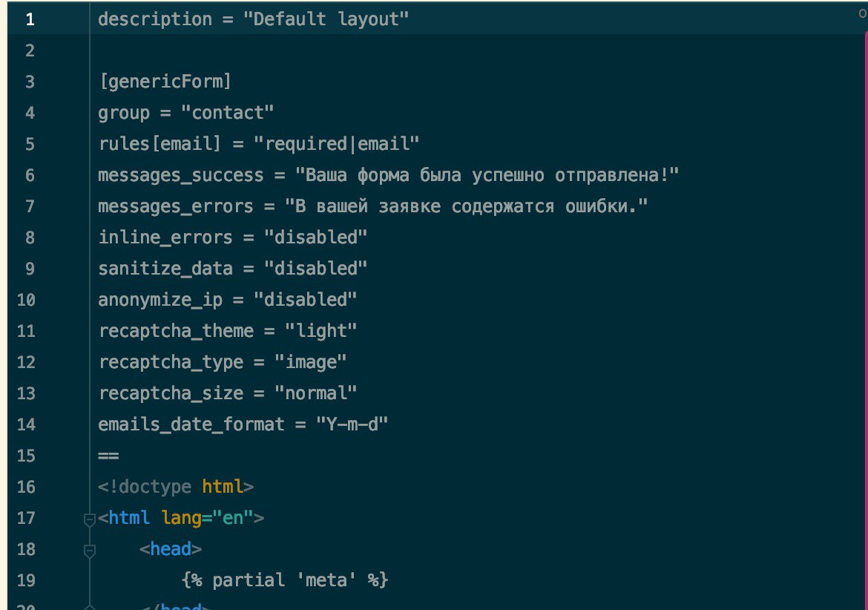The height and width of the screenshot is (610, 868).
Task: Click the emails_date_format "Y-m-d" value
Action: pos(352,424)
